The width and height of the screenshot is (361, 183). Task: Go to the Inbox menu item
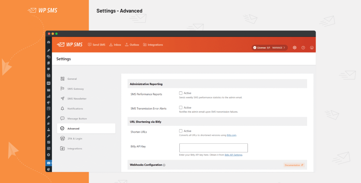[x=115, y=45]
